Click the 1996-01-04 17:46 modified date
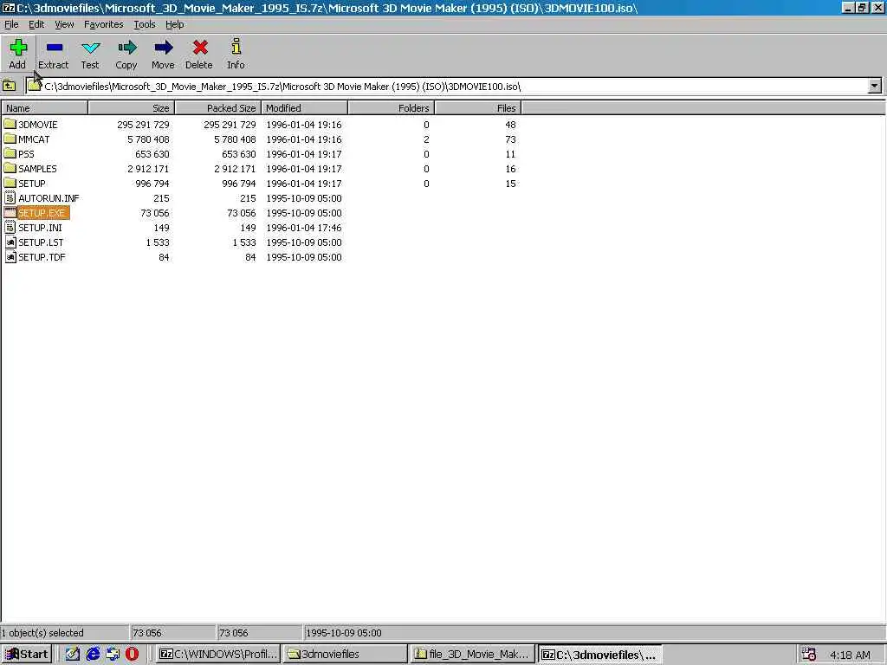The height and width of the screenshot is (665, 887). pos(304,228)
